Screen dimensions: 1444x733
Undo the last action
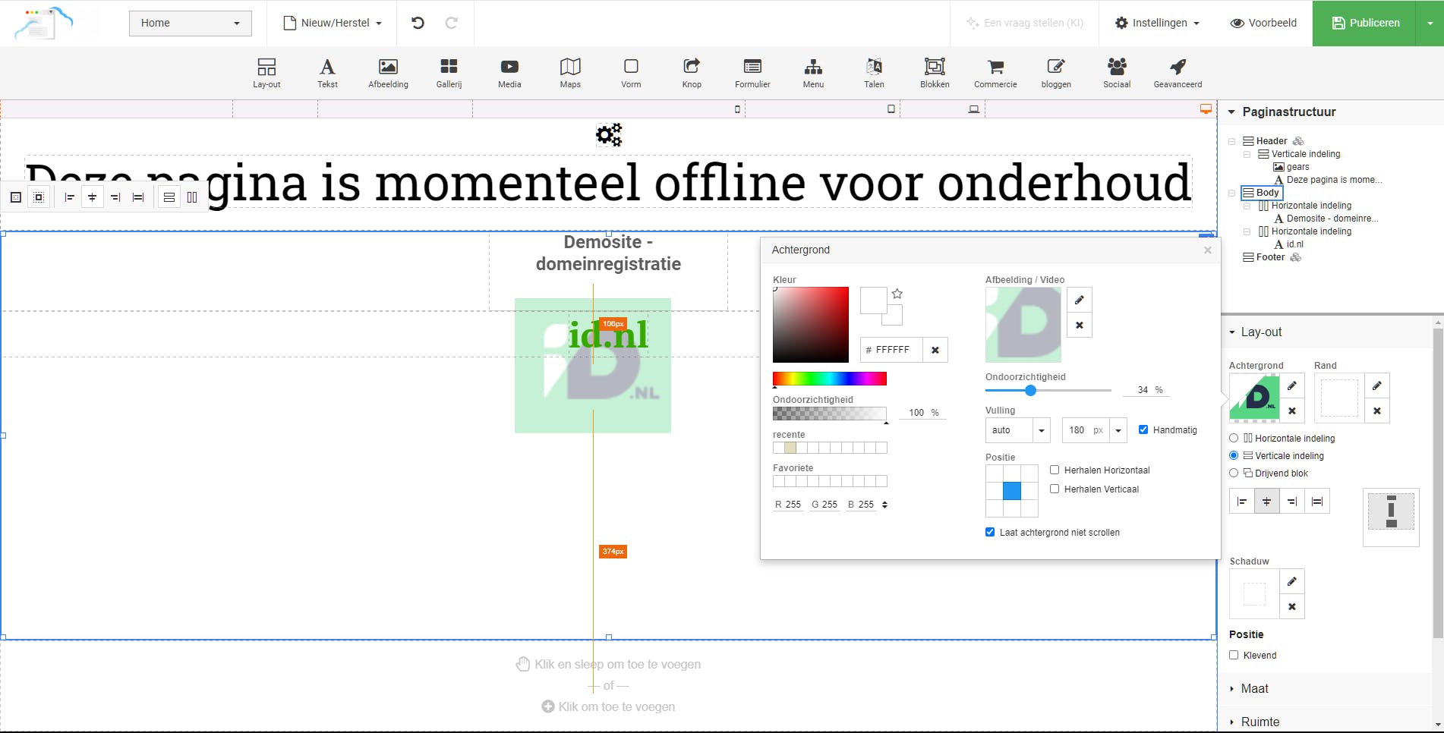[418, 23]
